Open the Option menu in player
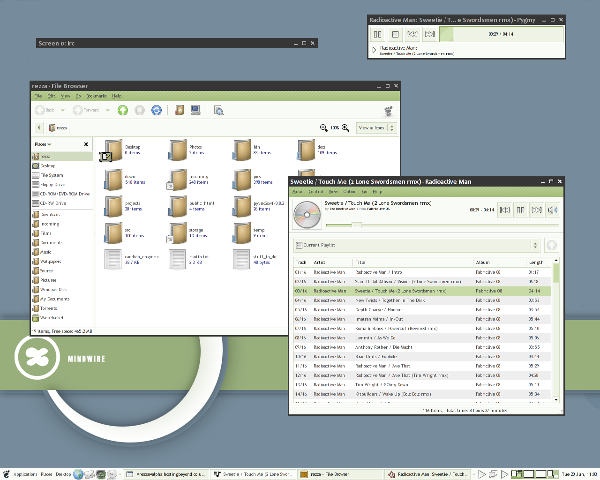This screenshot has height=480, width=600. [350, 192]
